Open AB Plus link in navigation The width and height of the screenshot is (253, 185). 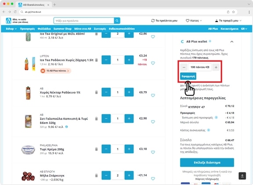pos(213,28)
